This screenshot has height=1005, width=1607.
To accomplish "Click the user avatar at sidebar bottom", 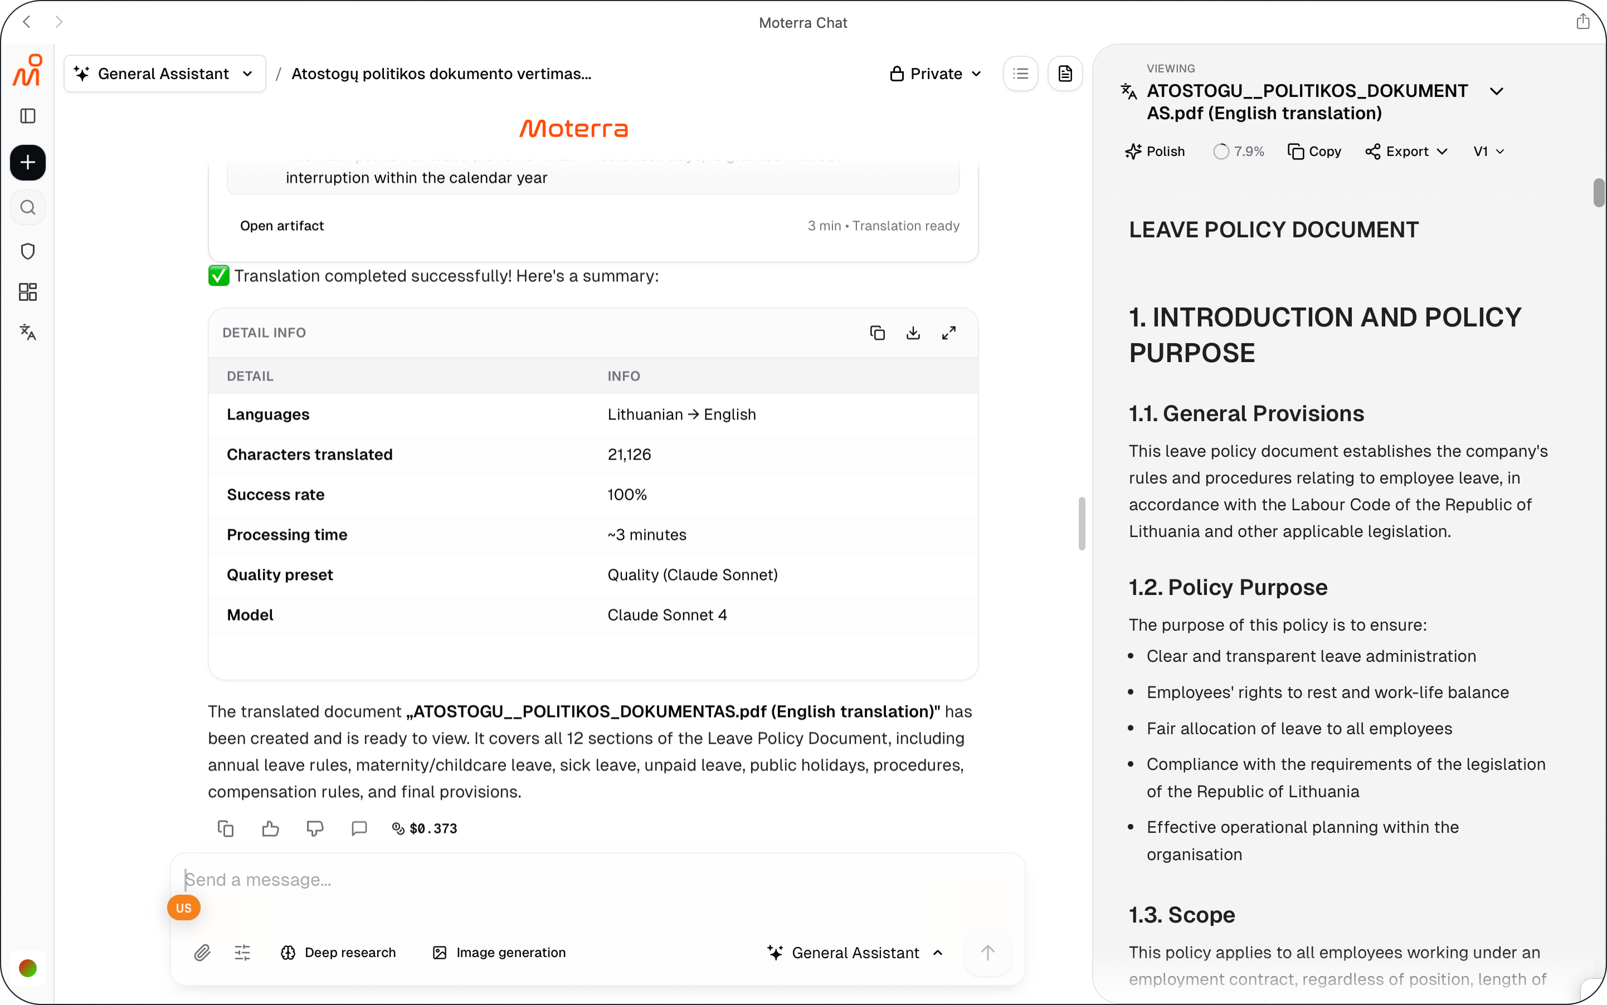I will pos(28,968).
